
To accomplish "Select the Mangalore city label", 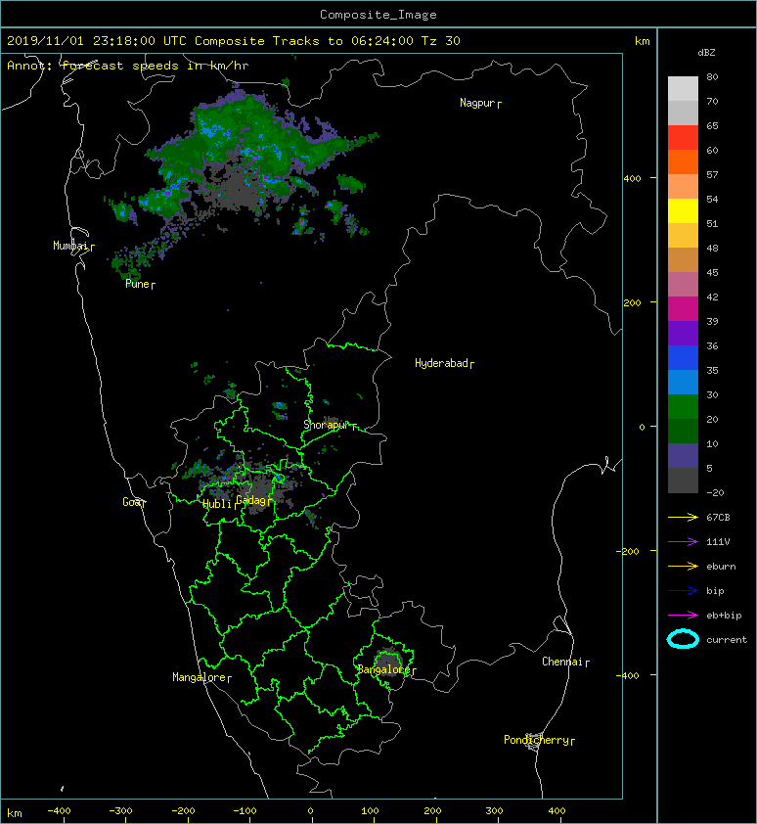I will [201, 677].
